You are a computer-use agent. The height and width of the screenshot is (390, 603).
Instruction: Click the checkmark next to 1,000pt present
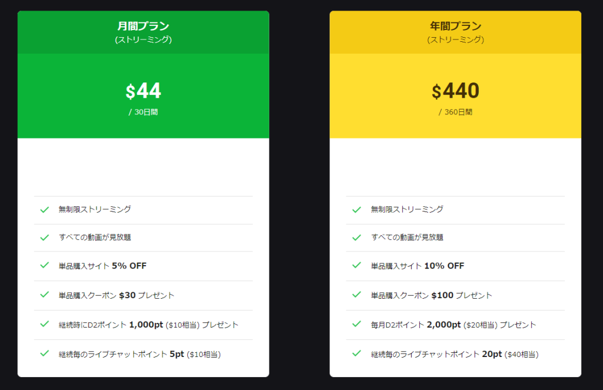(44, 323)
